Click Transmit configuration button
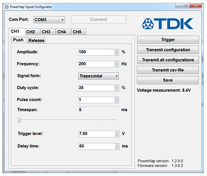This screenshot has height=176, width=207. pyautogui.click(x=168, y=50)
